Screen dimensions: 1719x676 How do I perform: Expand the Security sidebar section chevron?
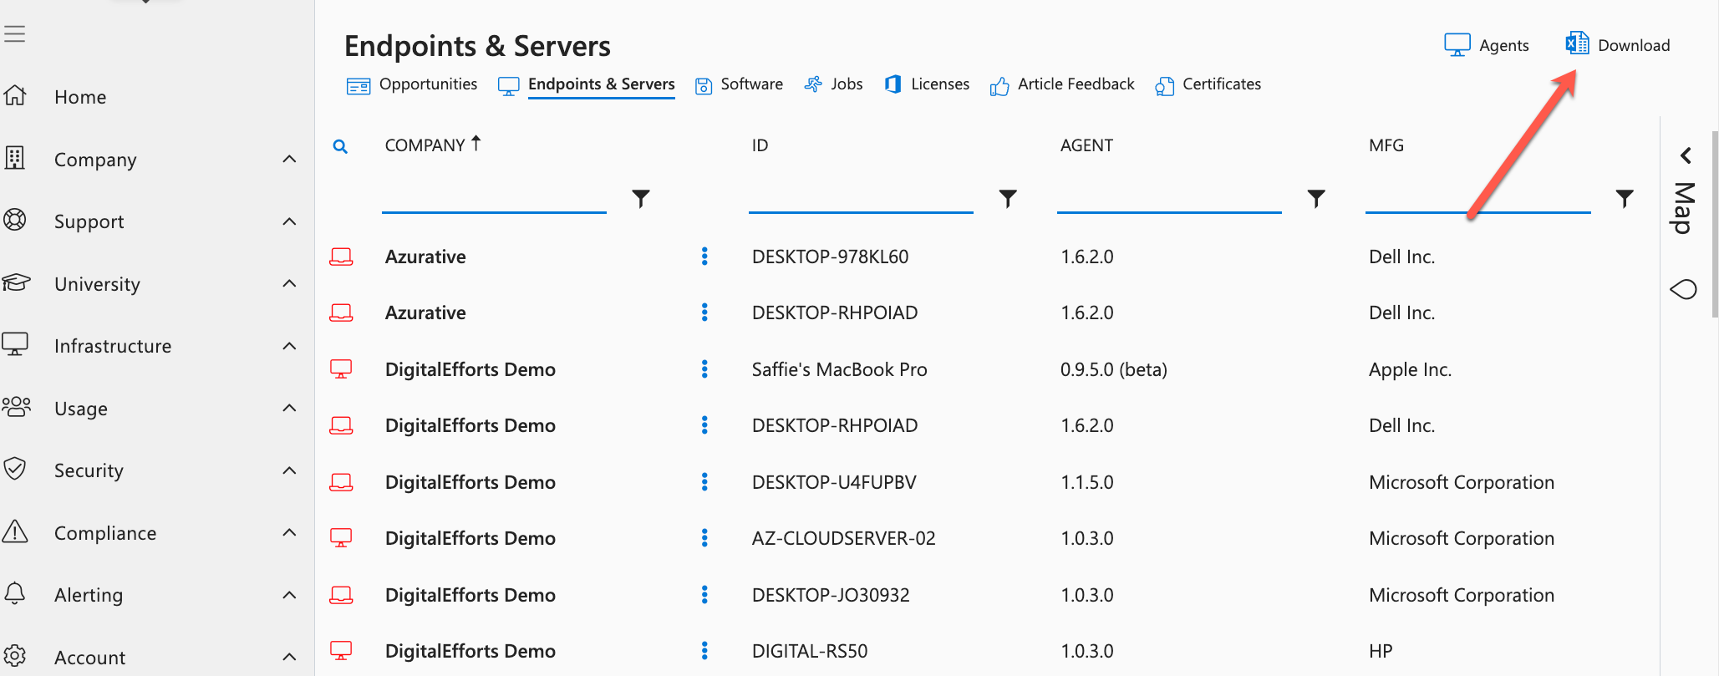289,470
